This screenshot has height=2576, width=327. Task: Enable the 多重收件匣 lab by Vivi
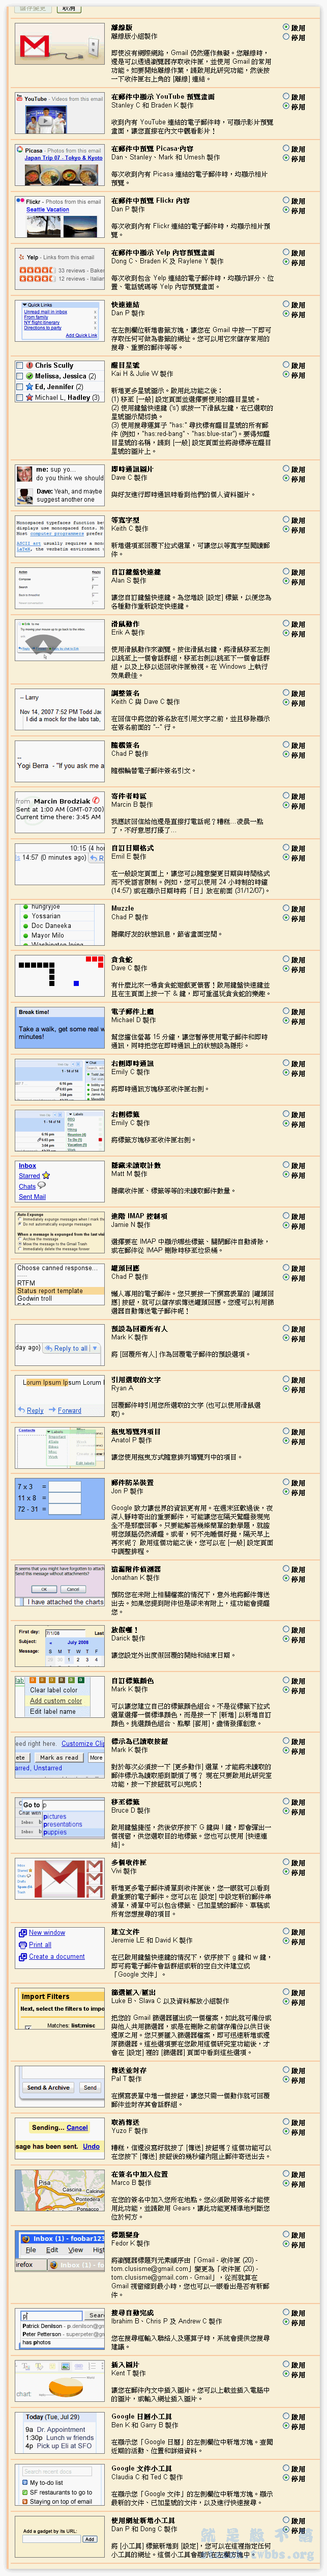pos(285,1863)
